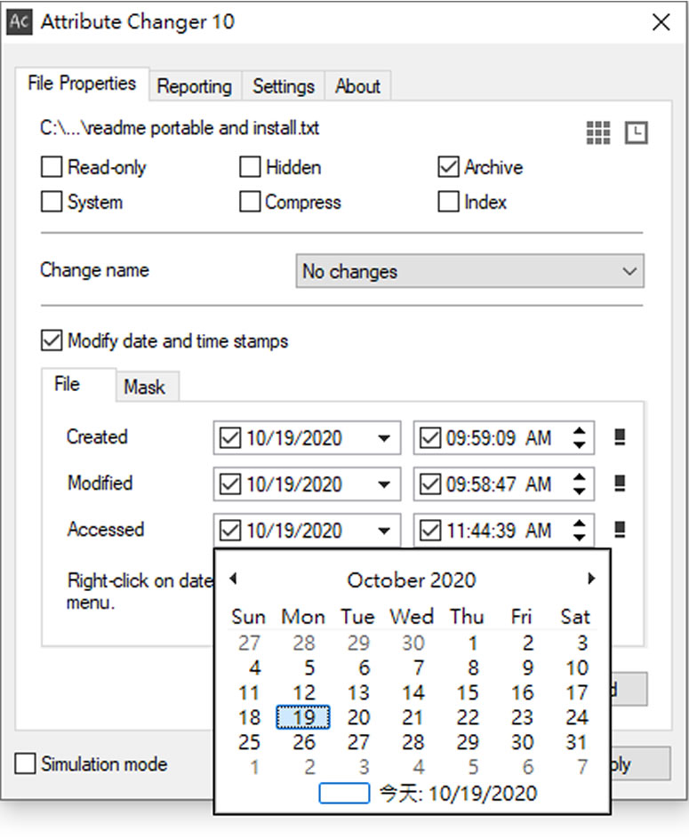Uncheck the Archive attribute
The width and height of the screenshot is (689, 839).
coord(449,167)
